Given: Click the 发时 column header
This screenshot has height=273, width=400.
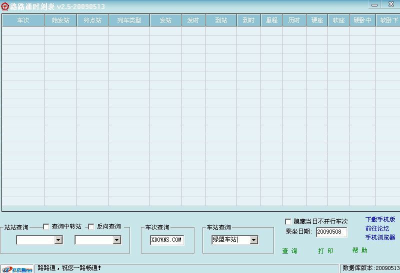Looking at the screenshot, I should click(193, 20).
